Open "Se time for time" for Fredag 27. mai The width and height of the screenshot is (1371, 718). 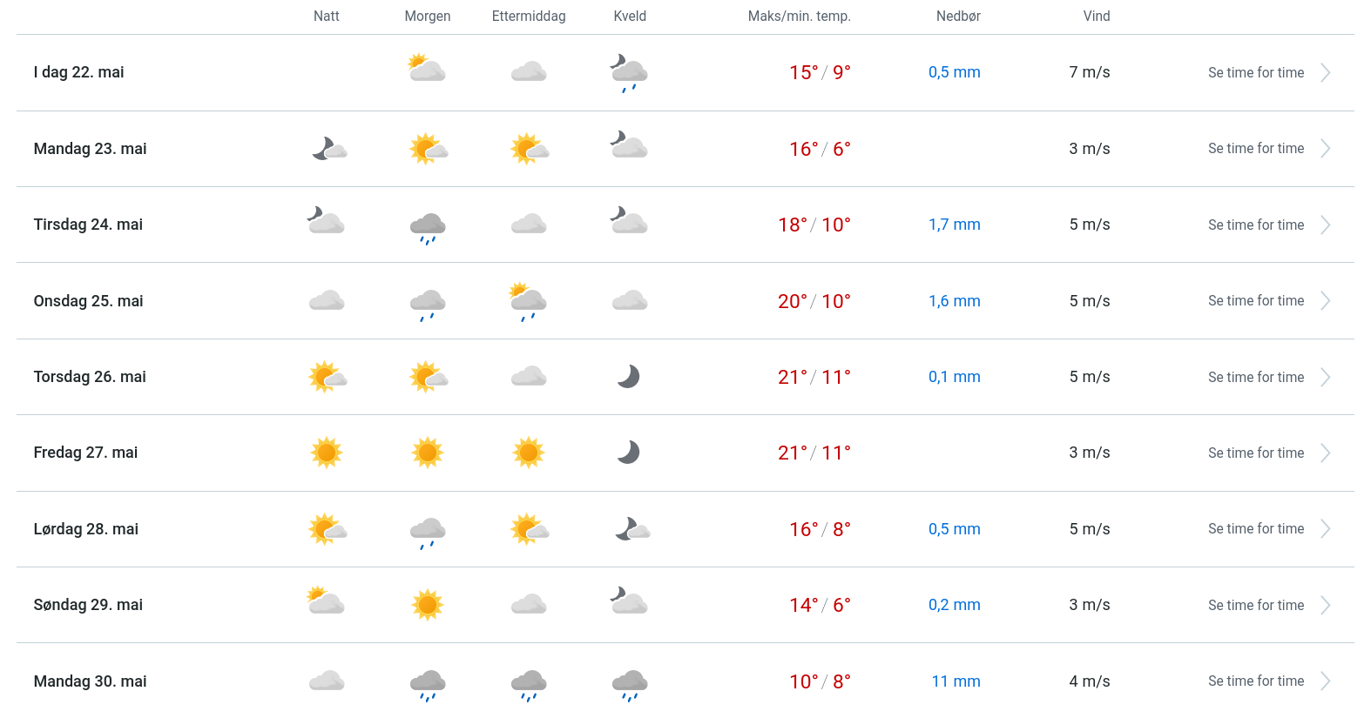pos(1255,453)
